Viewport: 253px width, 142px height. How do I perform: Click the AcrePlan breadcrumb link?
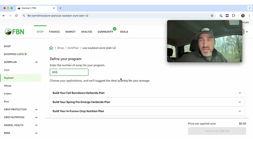point(73,48)
